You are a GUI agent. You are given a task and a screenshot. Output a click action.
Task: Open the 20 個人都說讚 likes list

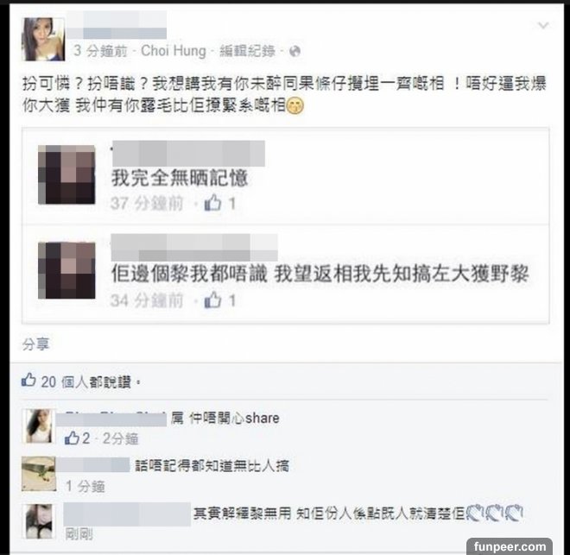(x=85, y=382)
